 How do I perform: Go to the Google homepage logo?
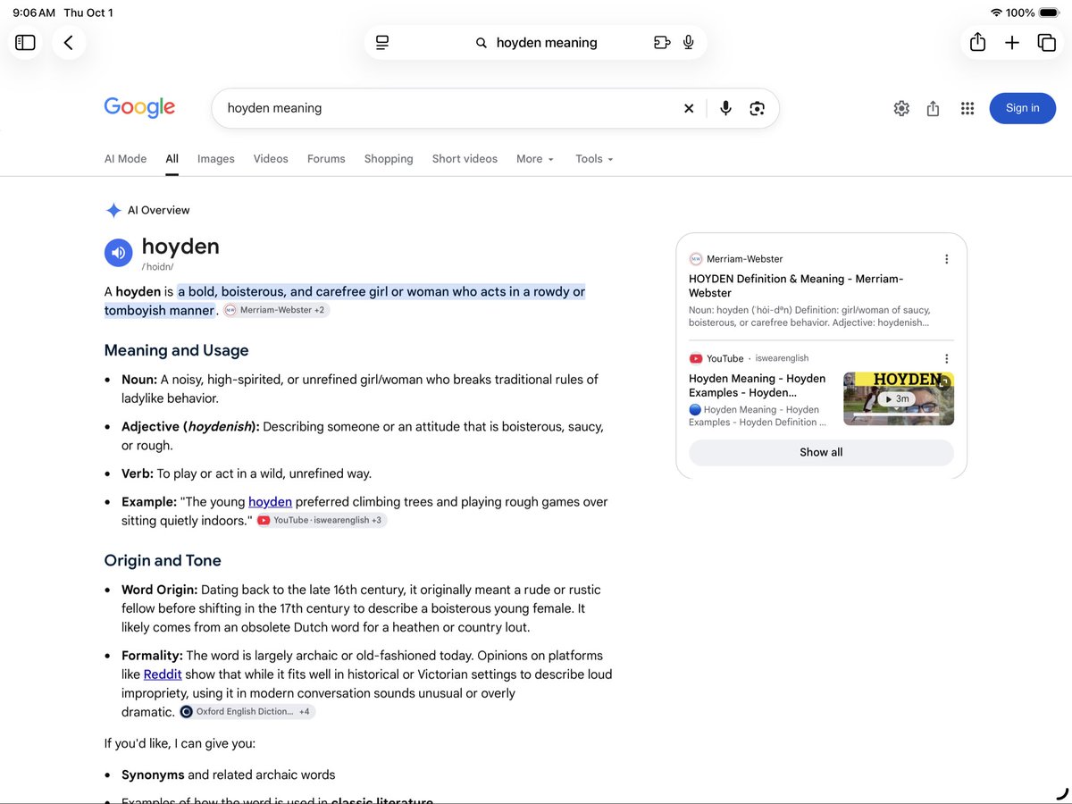coord(139,107)
